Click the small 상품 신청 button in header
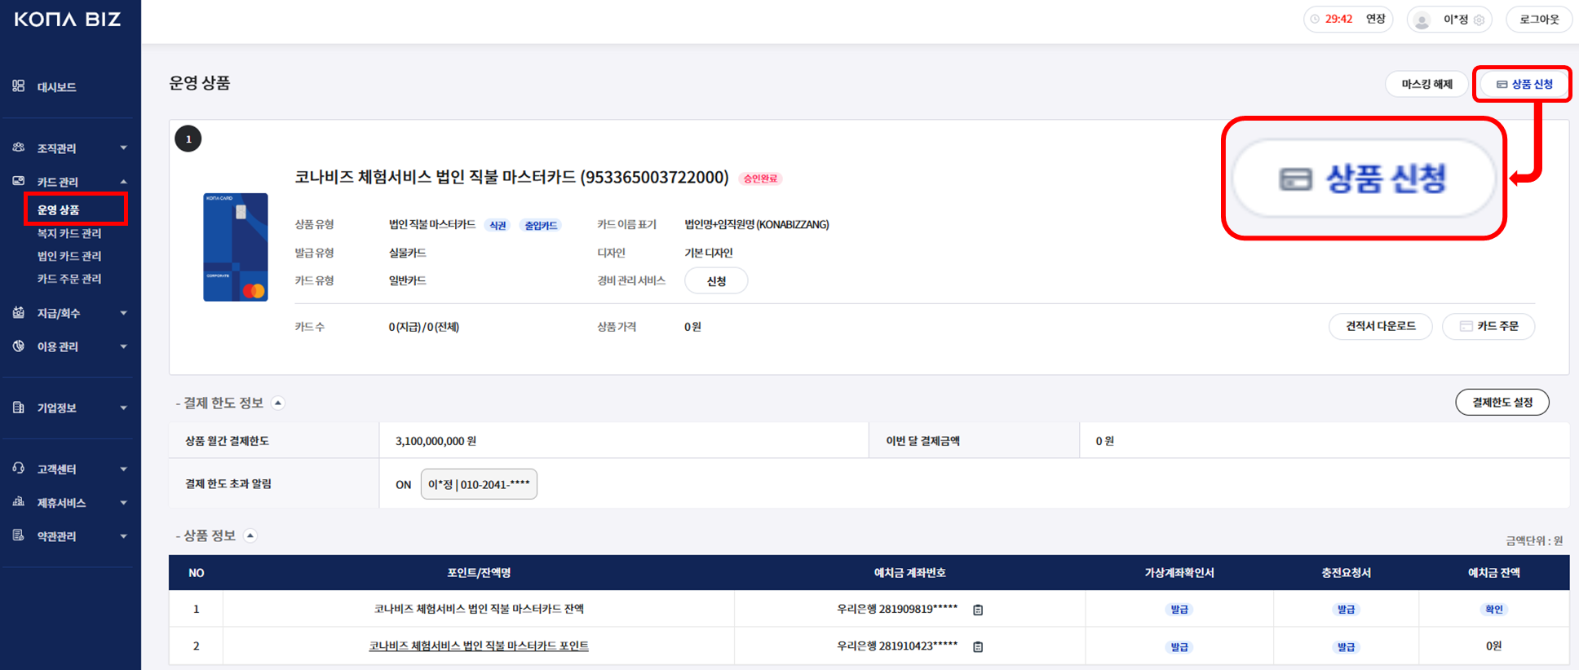1579x670 pixels. point(1524,84)
